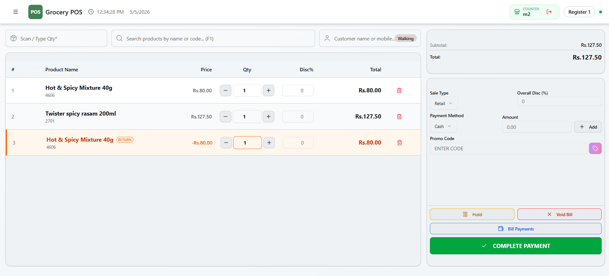Click the Overall Disc (%) field
This screenshot has width=609, height=276.
coord(559,101)
